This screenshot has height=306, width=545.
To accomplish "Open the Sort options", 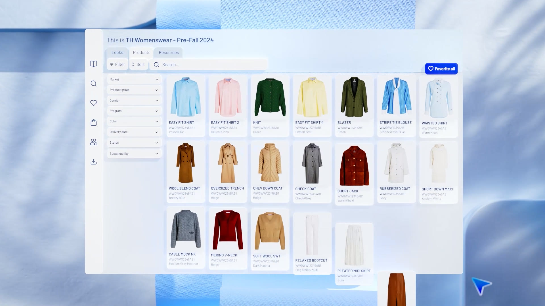I will 138,64.
